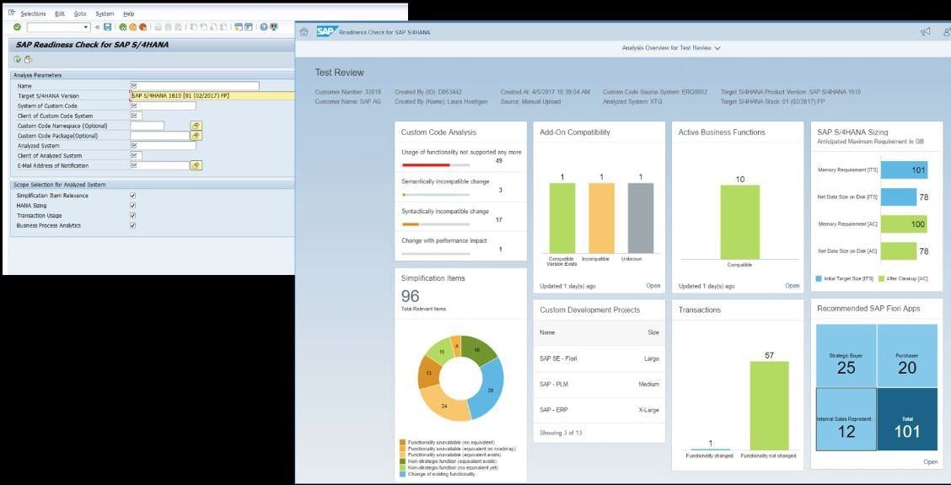
Task: Click the Name input field
Action: (x=195, y=85)
